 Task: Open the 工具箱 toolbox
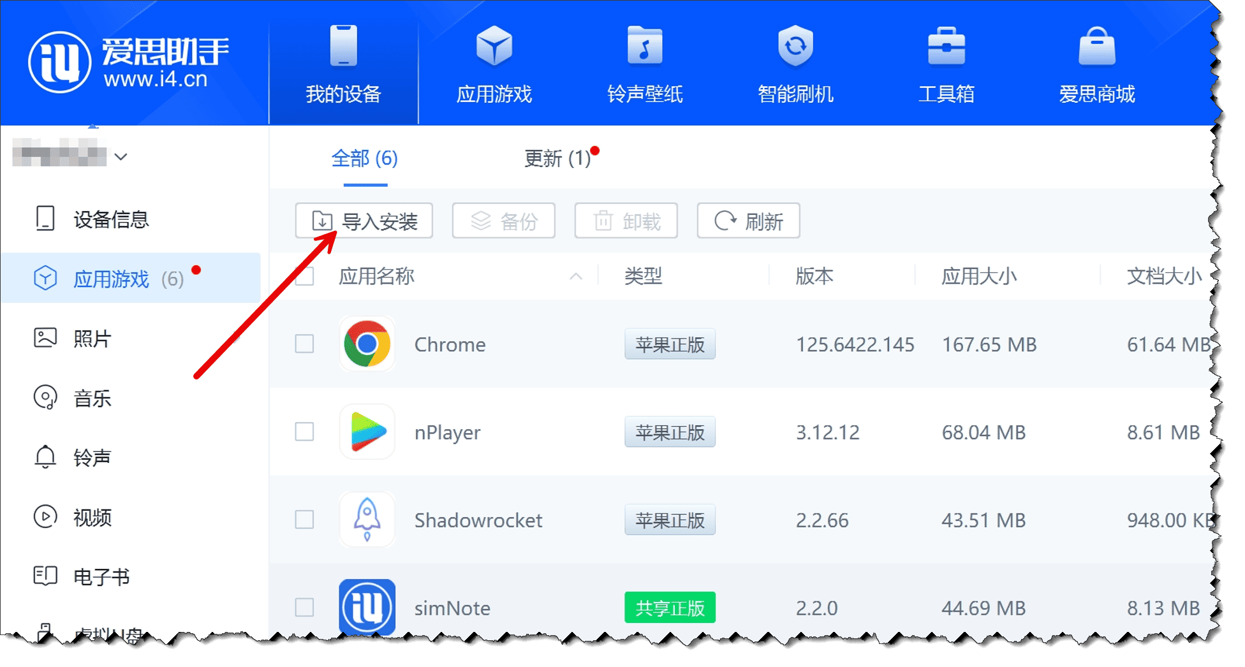point(946,64)
